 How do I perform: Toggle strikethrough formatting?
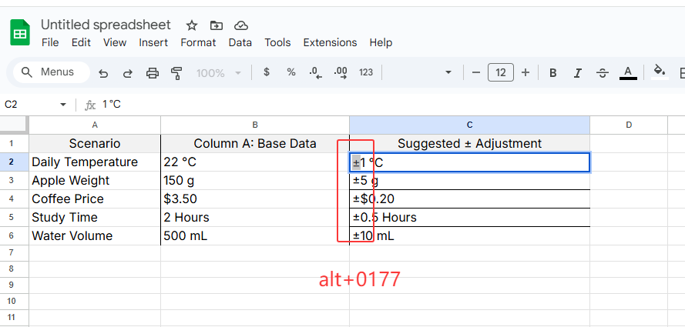[x=603, y=73]
